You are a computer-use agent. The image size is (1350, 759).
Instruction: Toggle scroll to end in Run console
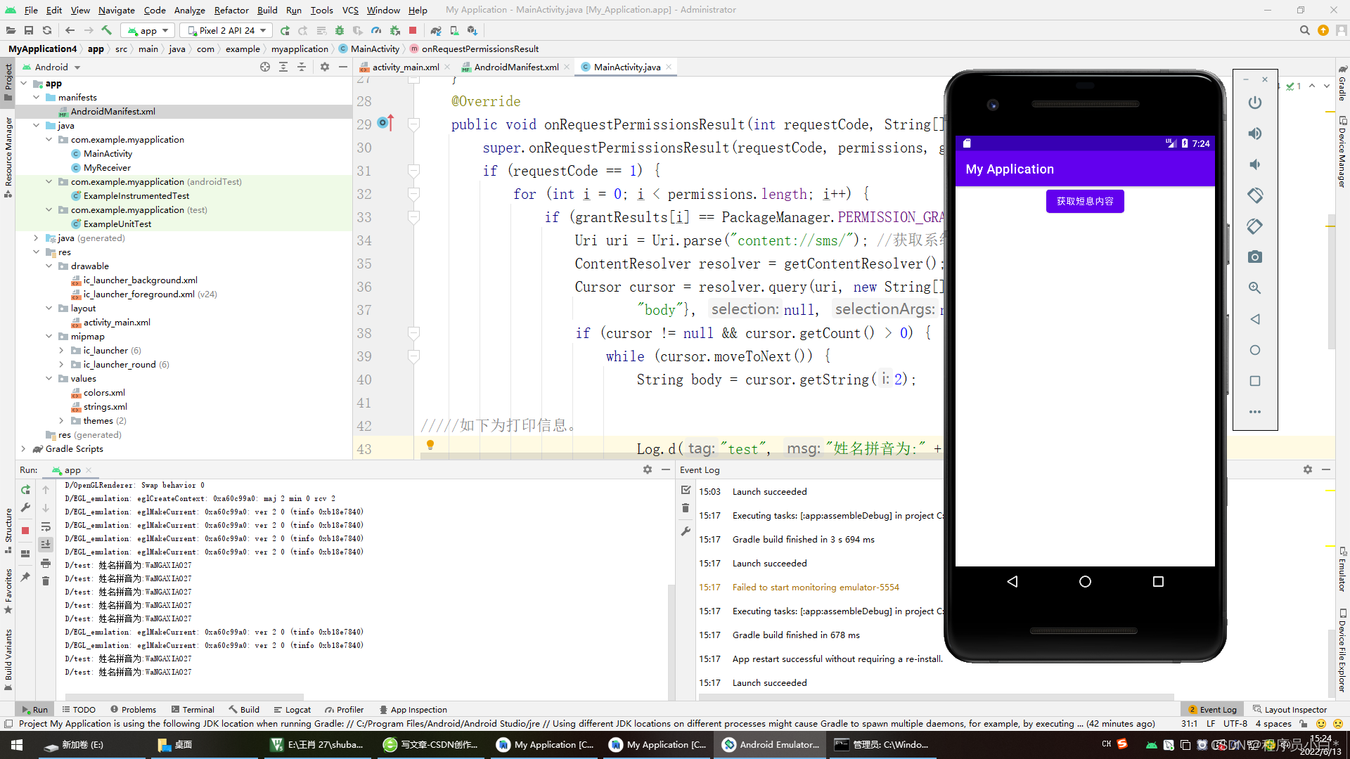[x=46, y=545]
